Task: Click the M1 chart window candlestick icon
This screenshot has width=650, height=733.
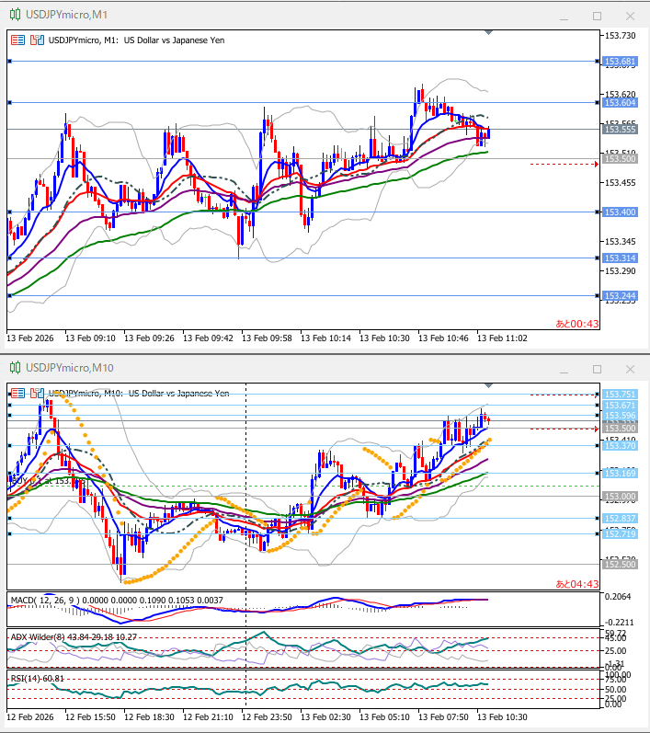Action: tap(12, 16)
